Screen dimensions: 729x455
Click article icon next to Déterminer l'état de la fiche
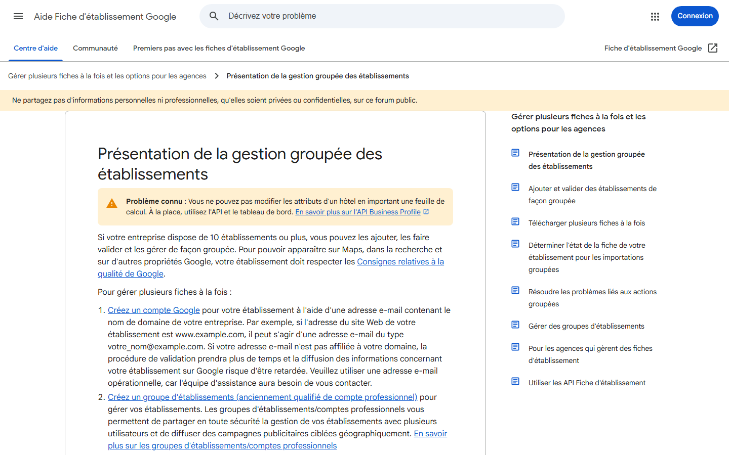(x=515, y=244)
